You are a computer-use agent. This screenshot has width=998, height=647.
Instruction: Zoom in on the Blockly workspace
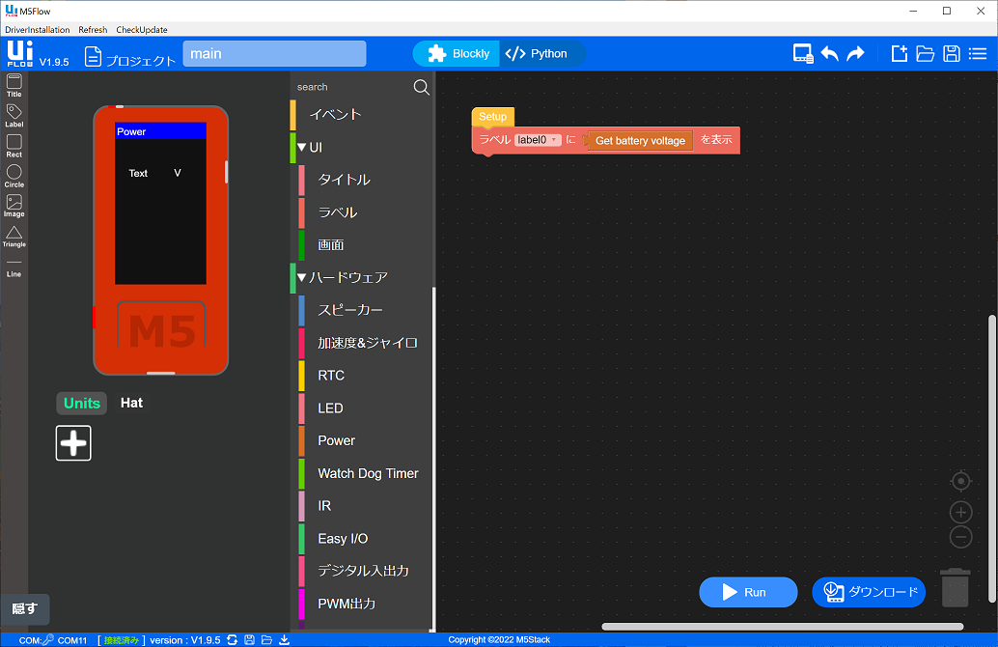pos(960,512)
